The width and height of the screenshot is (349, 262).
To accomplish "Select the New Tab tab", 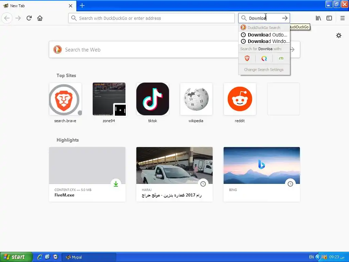I will point(38,6).
